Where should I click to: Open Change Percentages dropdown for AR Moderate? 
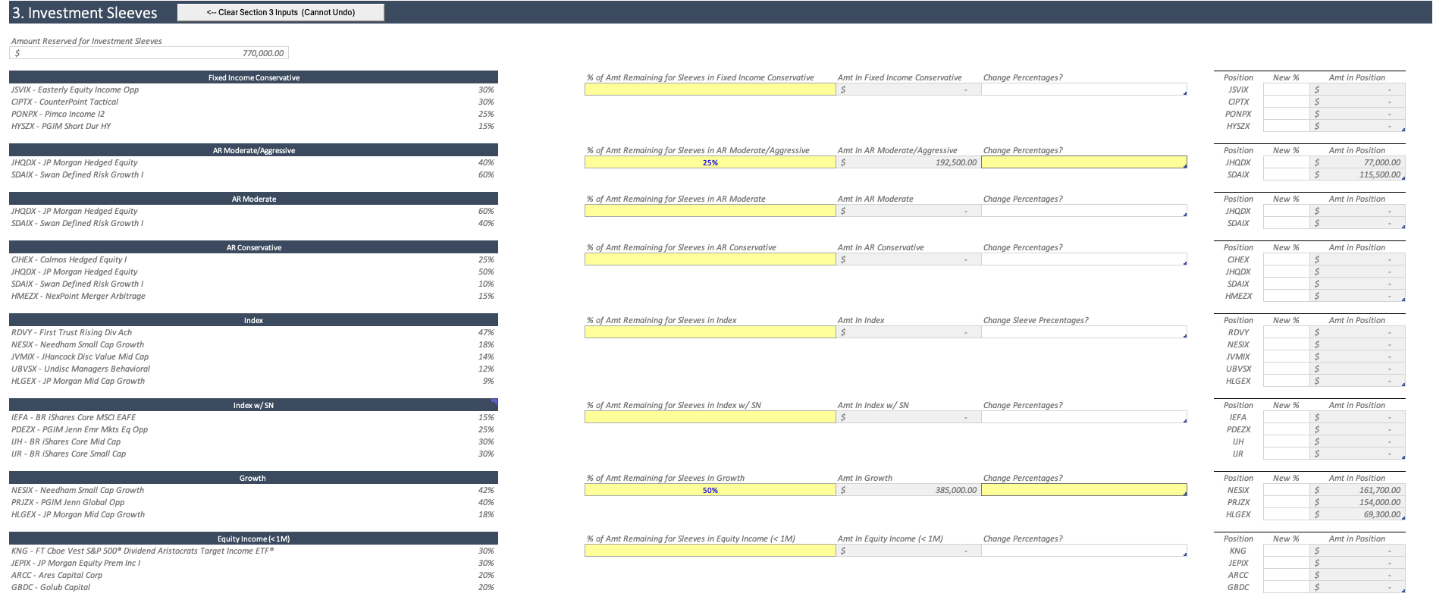(1084, 211)
